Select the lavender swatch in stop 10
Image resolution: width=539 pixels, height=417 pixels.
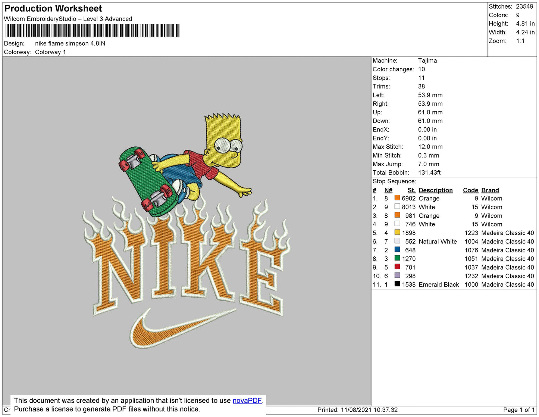397,276
